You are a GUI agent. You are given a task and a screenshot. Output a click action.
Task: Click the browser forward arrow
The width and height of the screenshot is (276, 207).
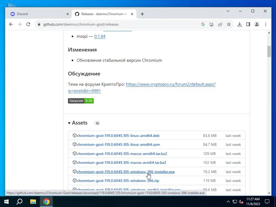[x=20, y=24]
